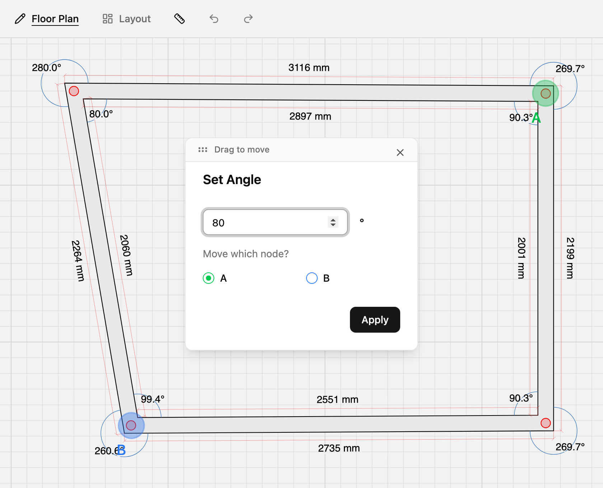The height and width of the screenshot is (488, 603).
Task: Click the 2735 mm dimension label
Action: pyautogui.click(x=339, y=448)
